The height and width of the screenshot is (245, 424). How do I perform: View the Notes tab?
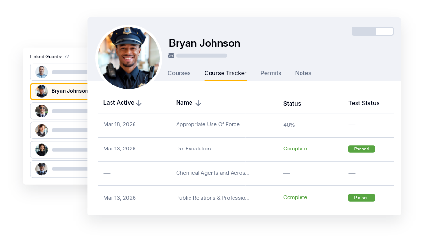(303, 73)
